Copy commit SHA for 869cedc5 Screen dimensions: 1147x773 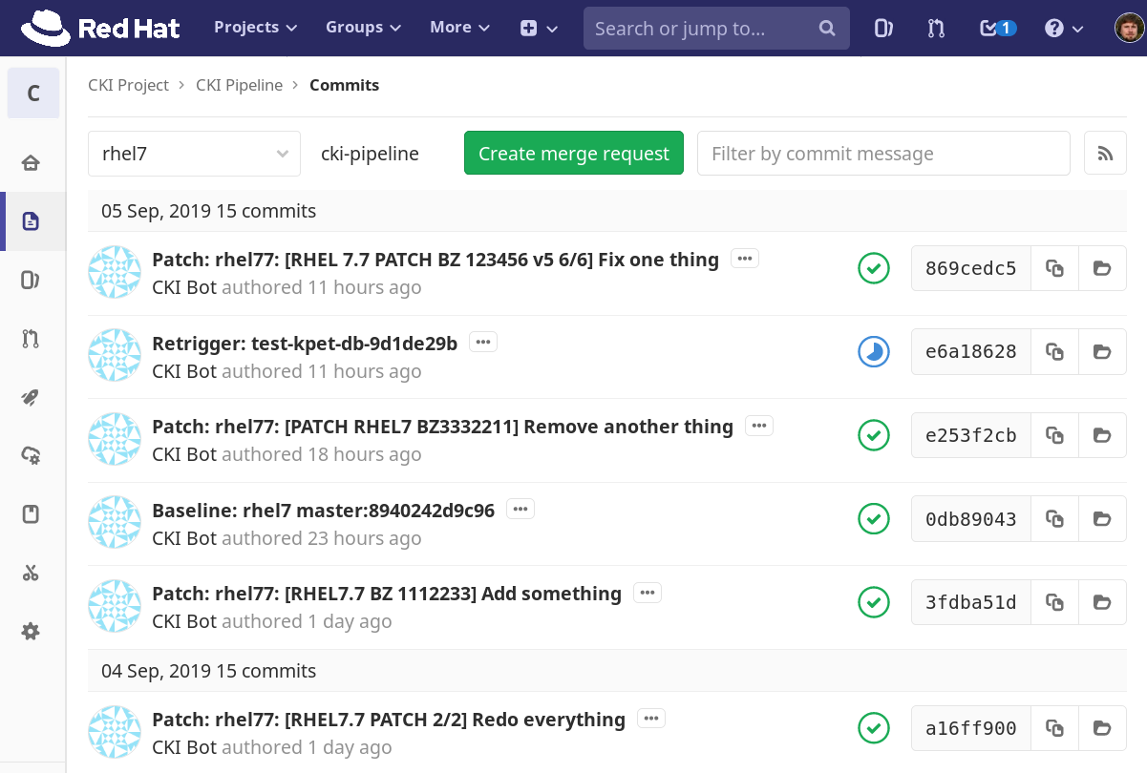(x=1054, y=268)
